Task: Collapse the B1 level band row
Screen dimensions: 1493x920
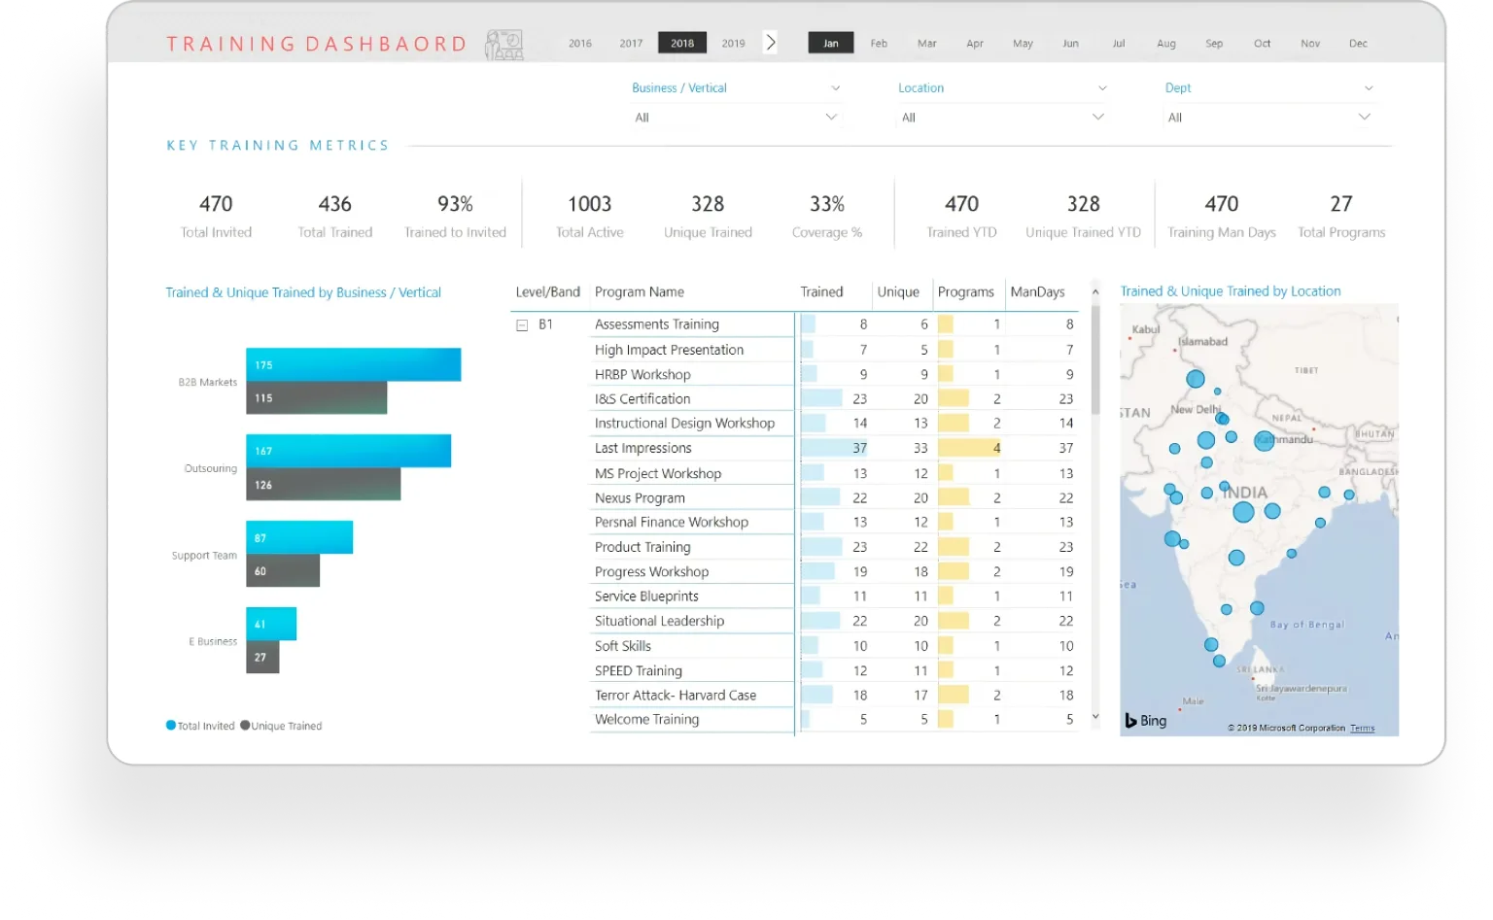Action: point(522,325)
